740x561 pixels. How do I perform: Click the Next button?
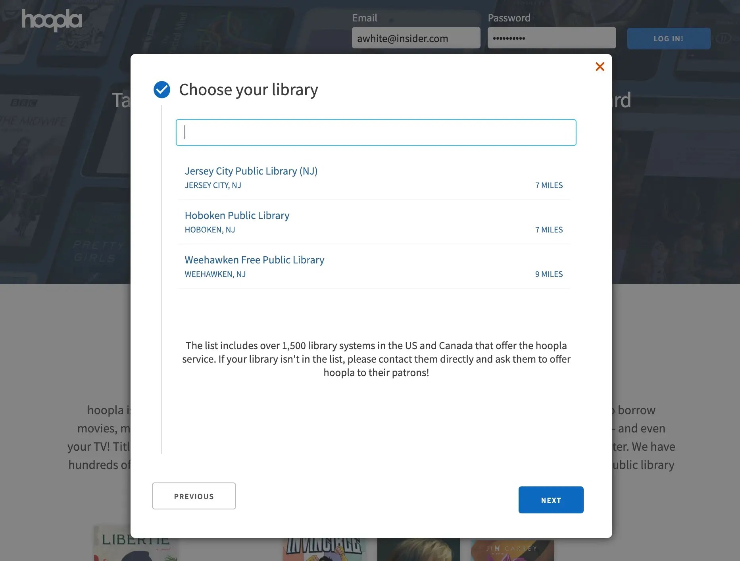(551, 500)
